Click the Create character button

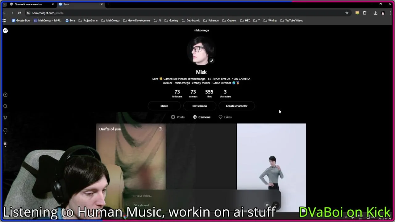[x=237, y=106]
